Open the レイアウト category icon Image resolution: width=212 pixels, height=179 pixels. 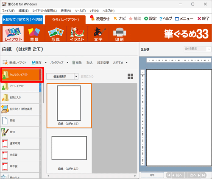click(13, 34)
